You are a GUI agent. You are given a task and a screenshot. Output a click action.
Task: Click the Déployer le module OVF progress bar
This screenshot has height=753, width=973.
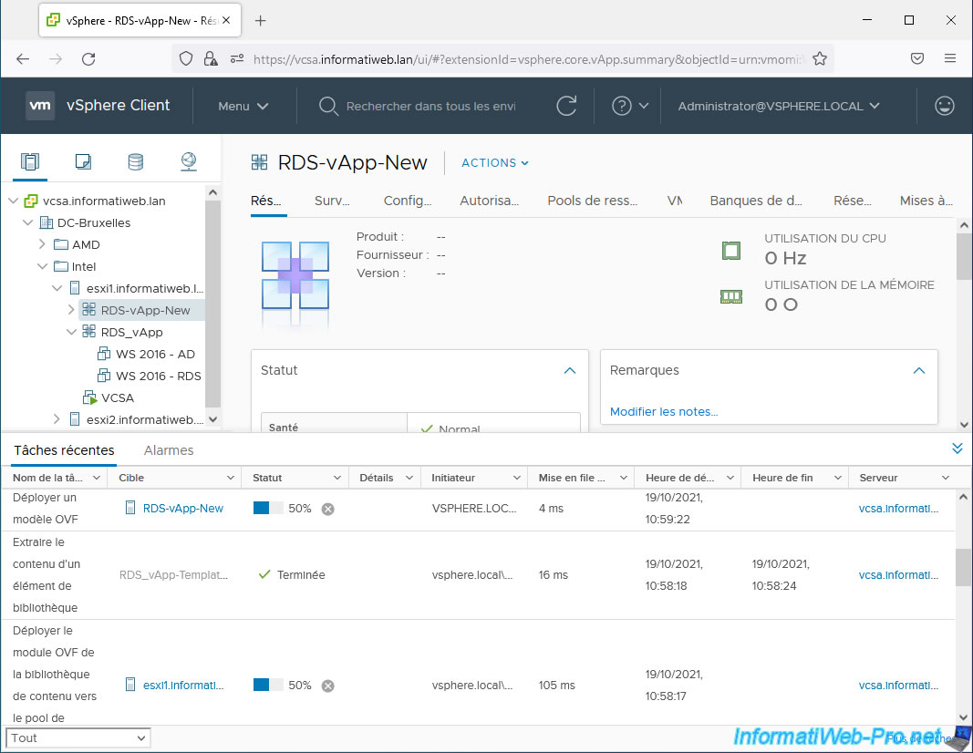(268, 685)
